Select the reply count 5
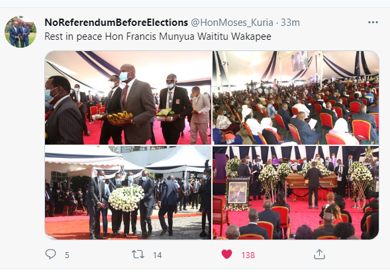 pos(67,255)
